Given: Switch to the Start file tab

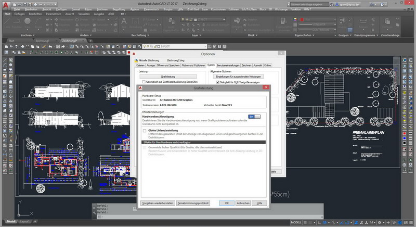Looking at the screenshot, I should tap(11, 41).
